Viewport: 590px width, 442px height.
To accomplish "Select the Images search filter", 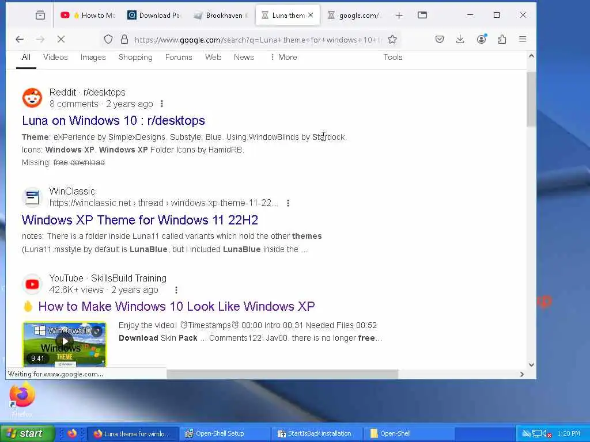I will (93, 57).
